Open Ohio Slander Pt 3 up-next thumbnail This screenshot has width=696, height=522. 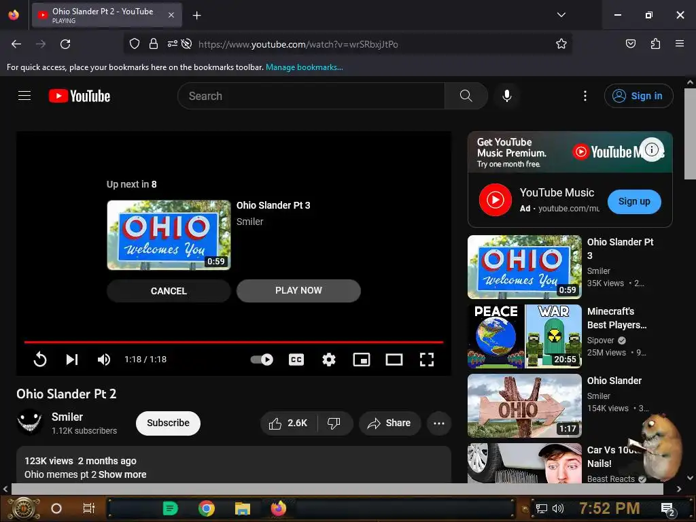point(169,234)
